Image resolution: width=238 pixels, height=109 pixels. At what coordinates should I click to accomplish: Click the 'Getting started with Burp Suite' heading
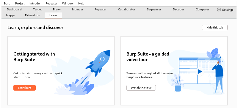[x=34, y=57]
